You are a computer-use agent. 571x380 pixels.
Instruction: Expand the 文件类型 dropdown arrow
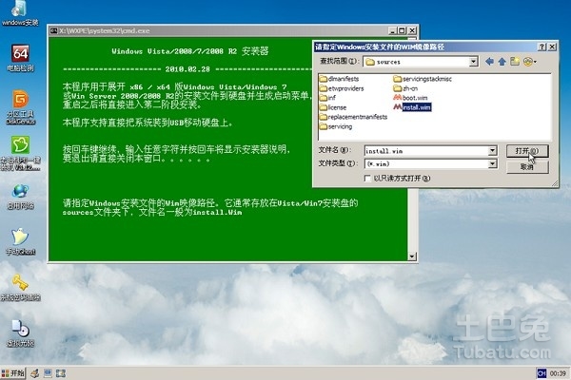pos(492,164)
